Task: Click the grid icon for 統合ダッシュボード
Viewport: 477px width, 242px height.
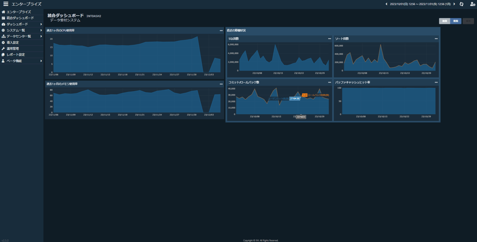Action: pyautogui.click(x=3, y=18)
